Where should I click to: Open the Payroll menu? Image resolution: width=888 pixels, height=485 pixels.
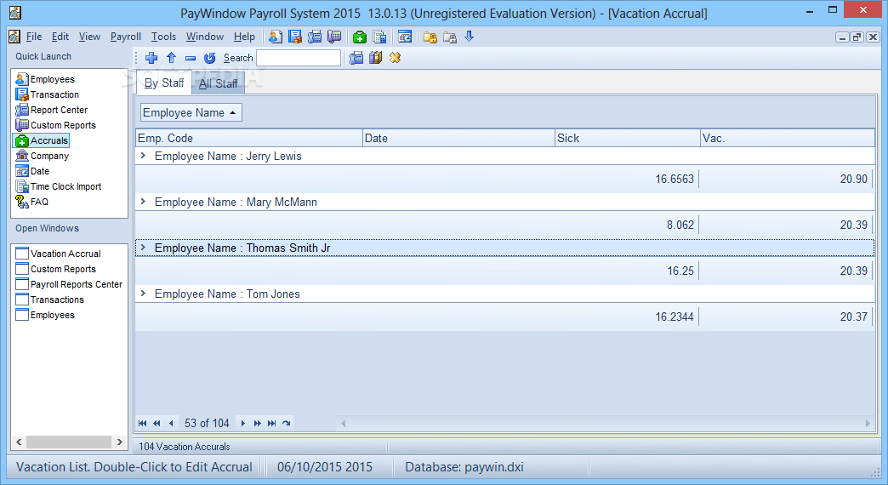(x=126, y=37)
